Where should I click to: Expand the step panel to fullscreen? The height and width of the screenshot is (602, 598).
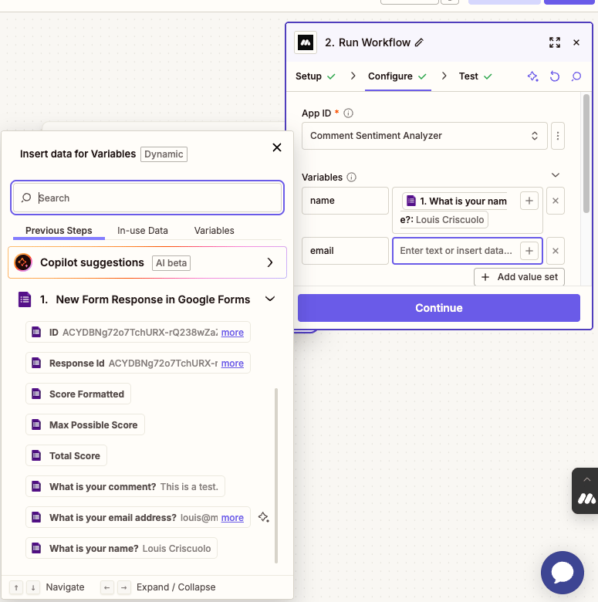tap(555, 42)
